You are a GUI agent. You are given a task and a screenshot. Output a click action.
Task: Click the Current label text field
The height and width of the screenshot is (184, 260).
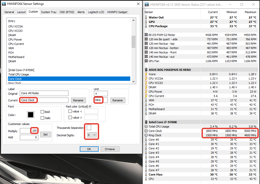[44, 100]
